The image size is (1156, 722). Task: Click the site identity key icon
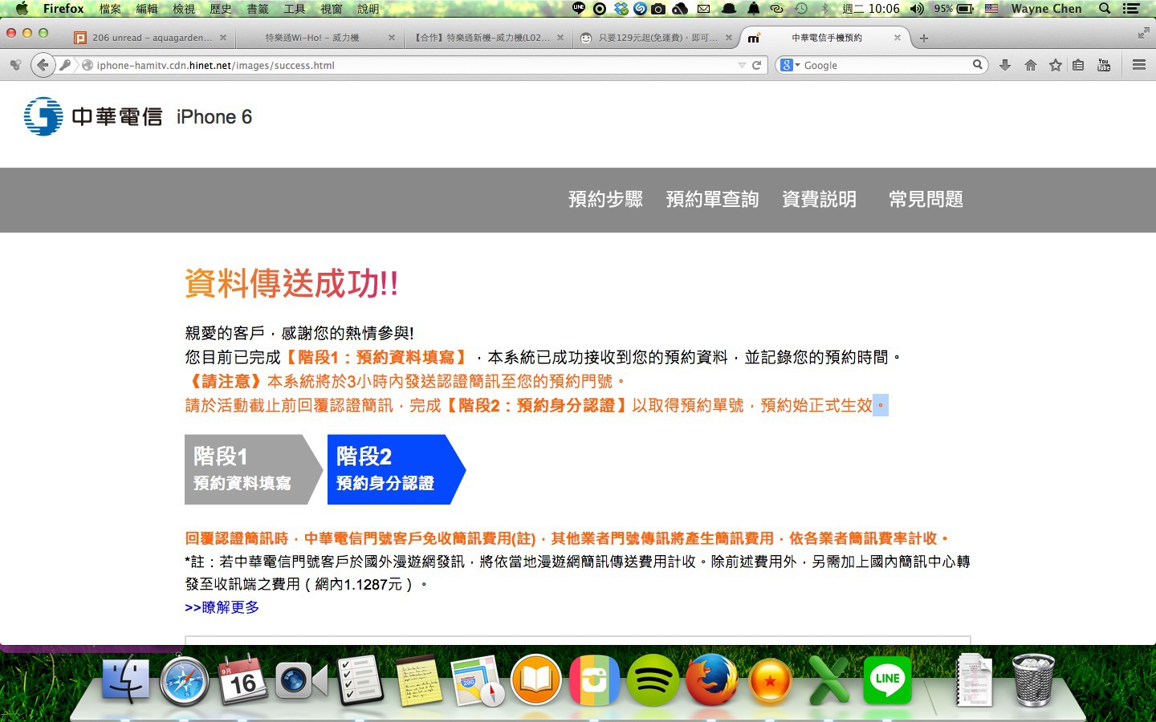(x=65, y=65)
